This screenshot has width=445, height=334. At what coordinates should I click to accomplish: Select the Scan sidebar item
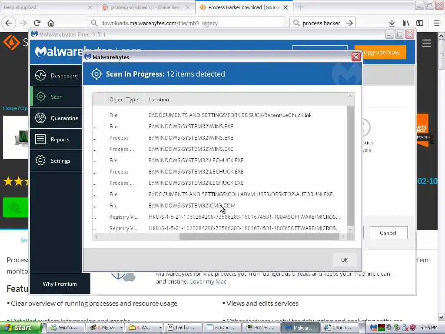[x=56, y=97]
